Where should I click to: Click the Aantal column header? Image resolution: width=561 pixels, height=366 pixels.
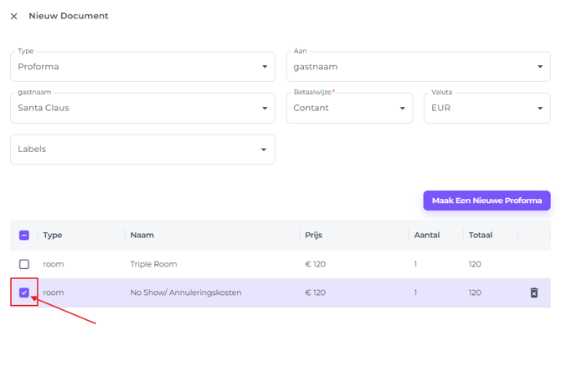(427, 236)
